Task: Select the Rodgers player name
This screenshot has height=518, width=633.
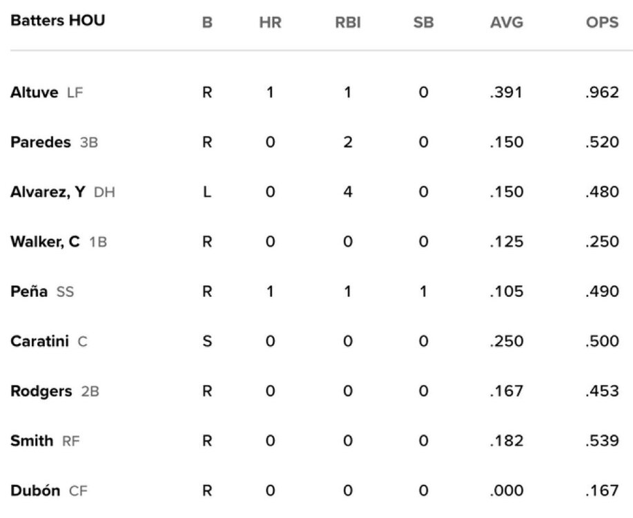Action: tap(41, 391)
